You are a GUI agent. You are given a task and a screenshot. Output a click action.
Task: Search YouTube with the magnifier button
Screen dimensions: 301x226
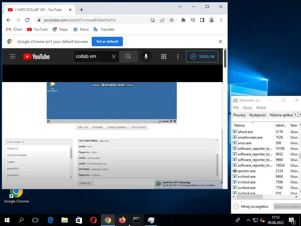128,56
